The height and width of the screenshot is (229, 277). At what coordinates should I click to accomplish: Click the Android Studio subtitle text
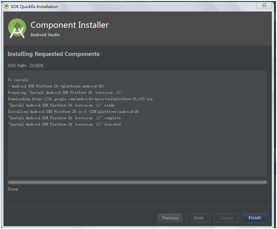point(45,35)
